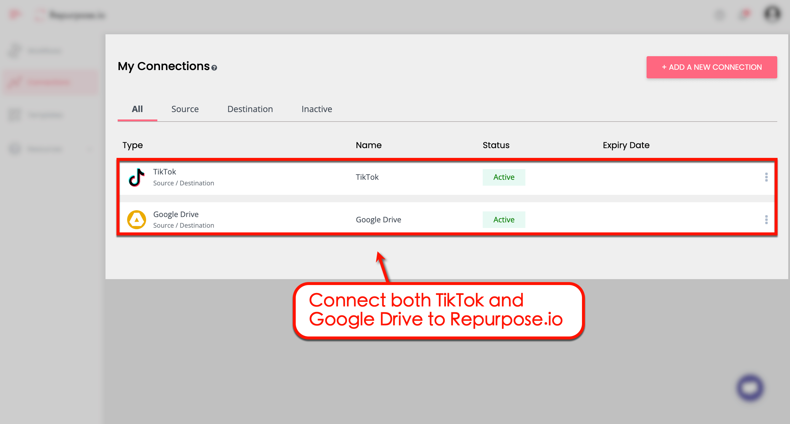Click the Google Drive logo in the connections list

pyautogui.click(x=137, y=219)
